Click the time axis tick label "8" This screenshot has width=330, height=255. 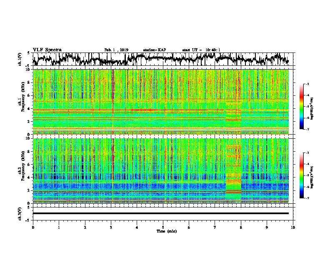[x=241, y=227]
